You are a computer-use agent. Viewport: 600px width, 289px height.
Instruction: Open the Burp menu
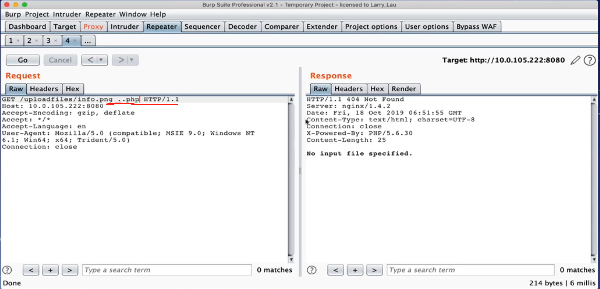(13, 14)
